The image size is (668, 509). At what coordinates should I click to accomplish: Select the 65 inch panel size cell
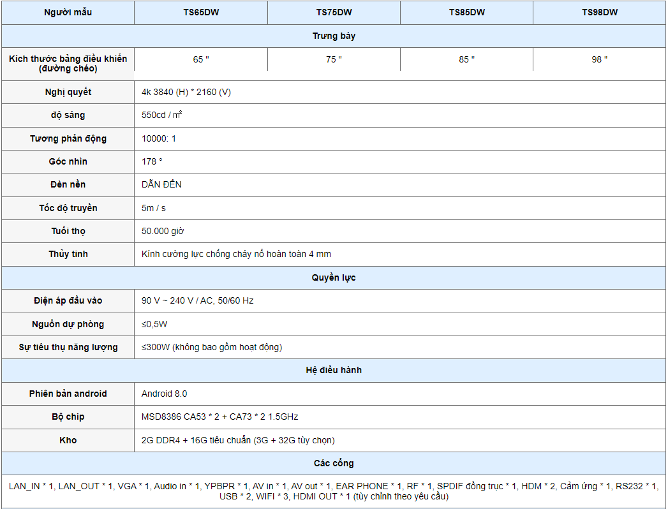[201, 59]
